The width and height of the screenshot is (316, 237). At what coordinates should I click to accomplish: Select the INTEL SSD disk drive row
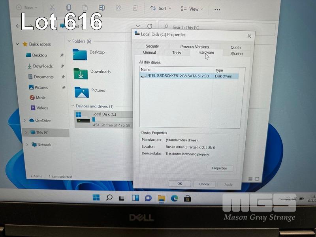click(177, 76)
